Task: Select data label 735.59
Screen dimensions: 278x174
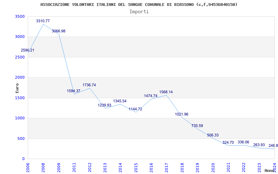Action: (197, 126)
